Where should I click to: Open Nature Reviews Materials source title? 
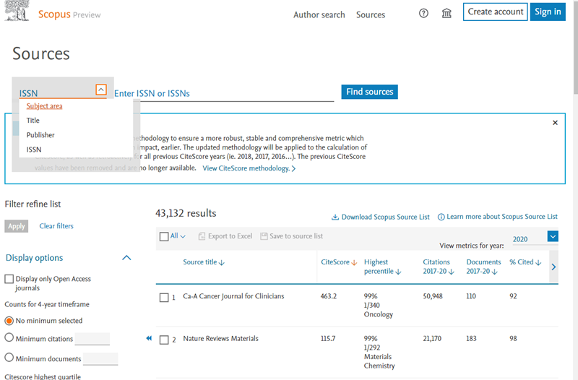coord(220,339)
